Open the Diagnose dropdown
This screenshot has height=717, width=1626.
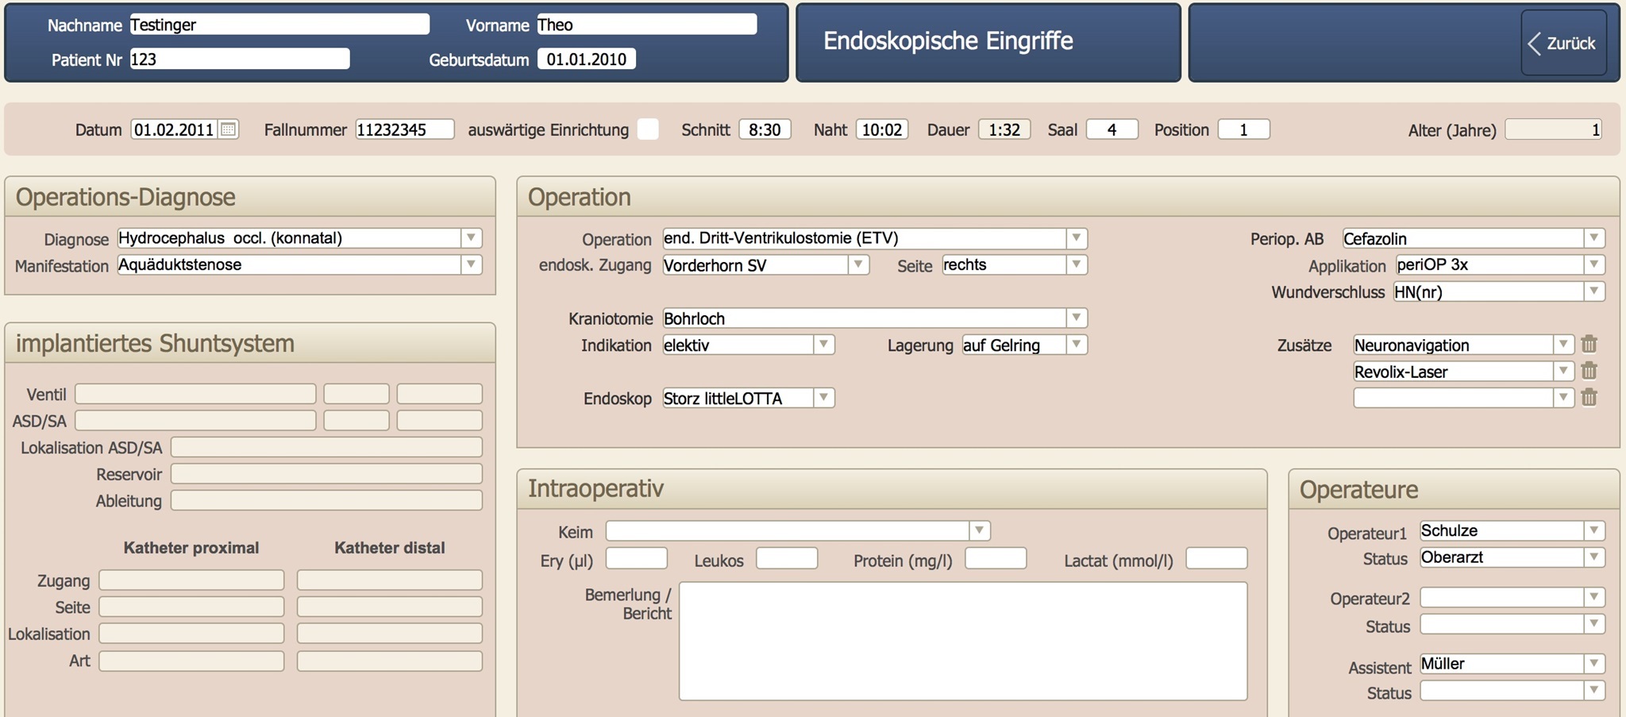[471, 238]
